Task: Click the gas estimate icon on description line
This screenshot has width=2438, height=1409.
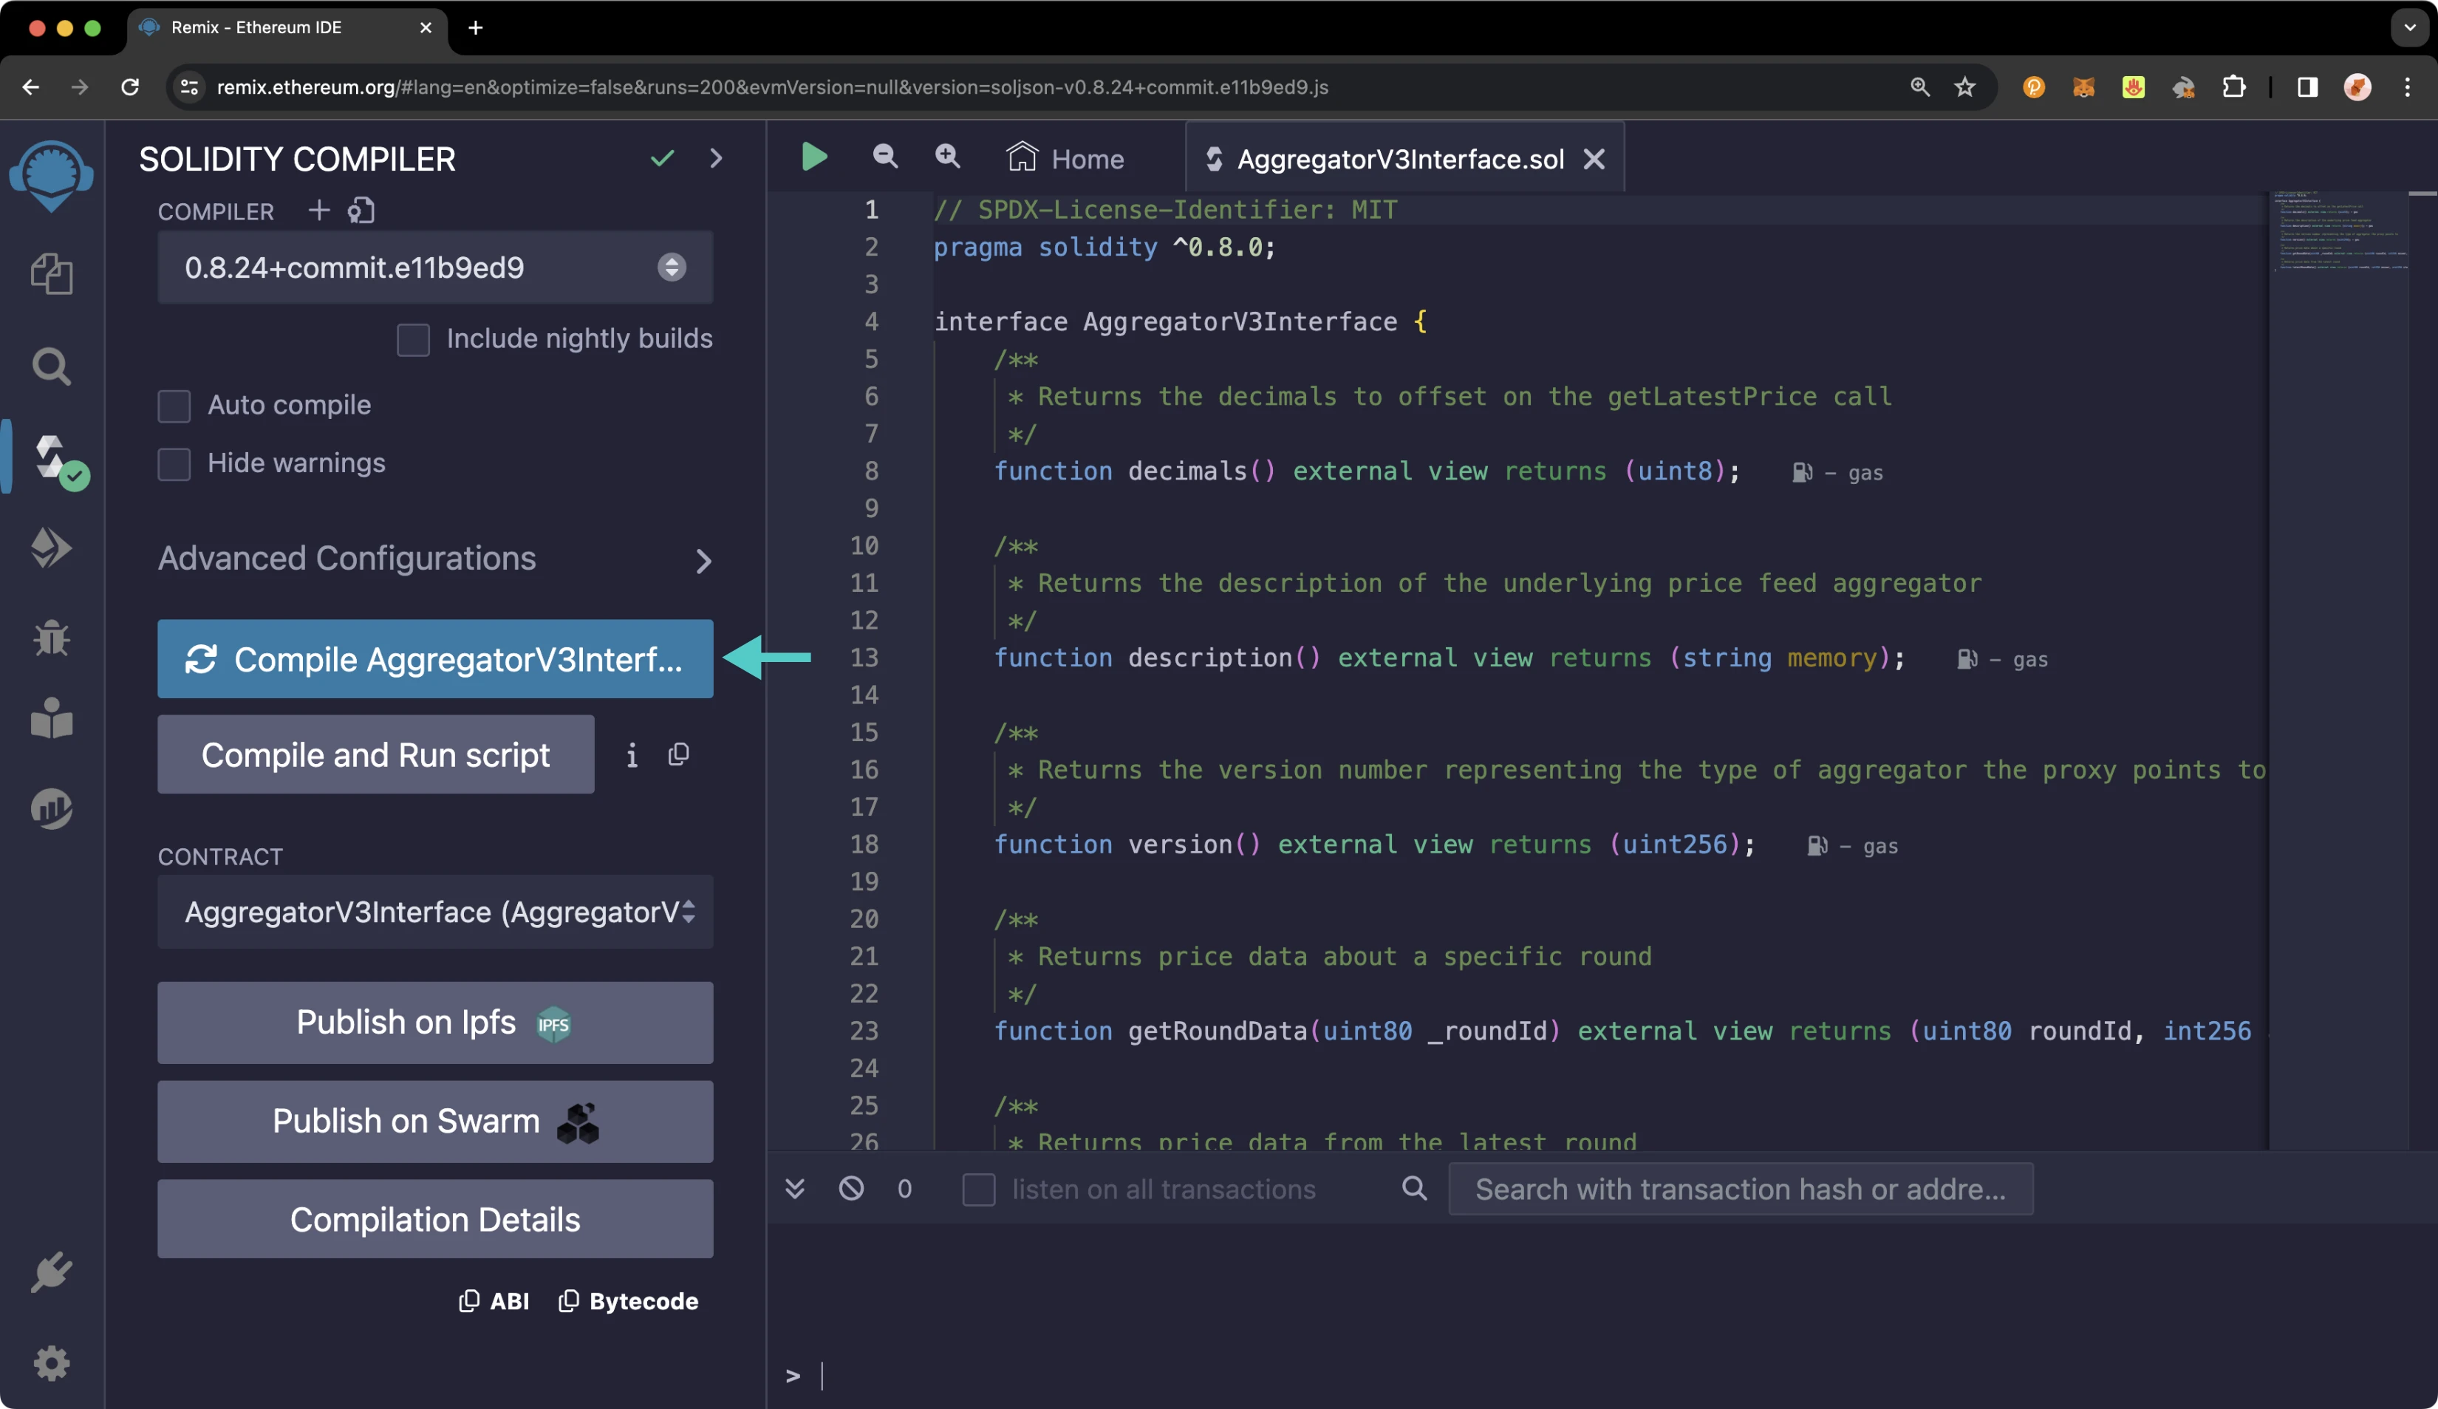Action: coord(1967,659)
